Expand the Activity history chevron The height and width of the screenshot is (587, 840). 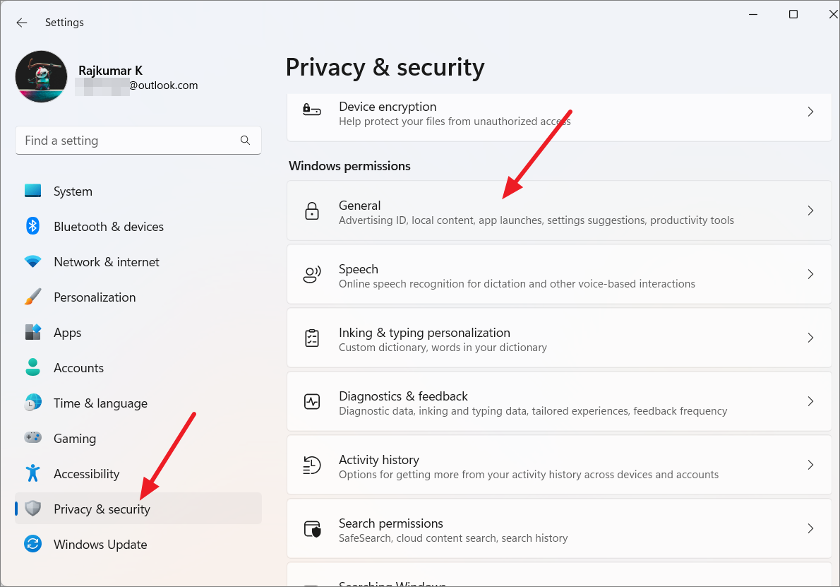(810, 465)
